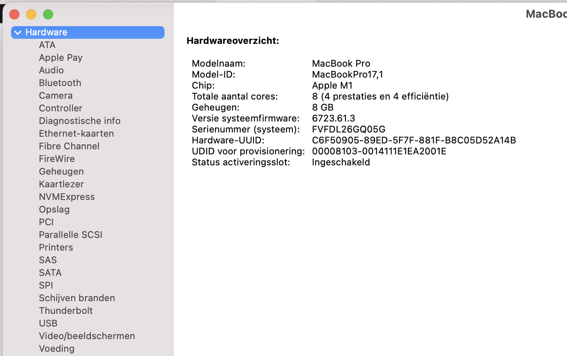Click the model name value MacBook Pro
The height and width of the screenshot is (356, 567).
coord(341,64)
